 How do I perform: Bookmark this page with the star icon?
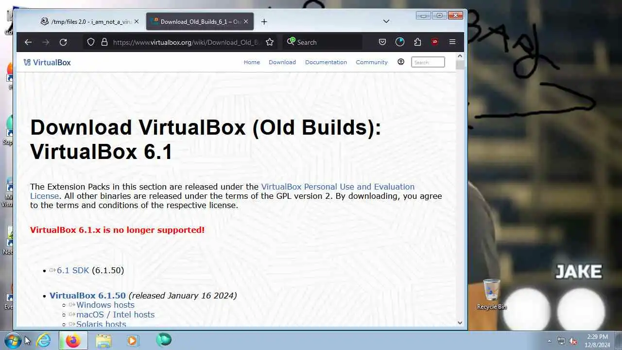tap(270, 42)
